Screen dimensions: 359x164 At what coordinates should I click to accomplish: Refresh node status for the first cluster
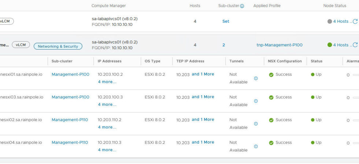click(x=355, y=22)
